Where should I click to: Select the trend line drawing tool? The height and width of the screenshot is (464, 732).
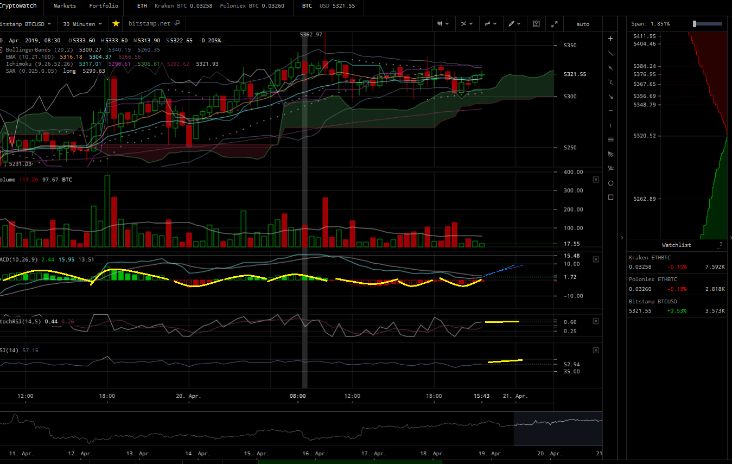point(610,53)
